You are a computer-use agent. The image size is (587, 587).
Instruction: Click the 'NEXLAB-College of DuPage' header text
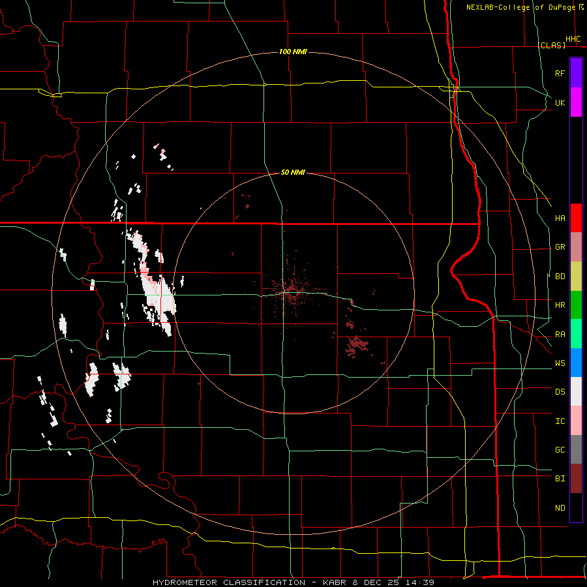(520, 7)
